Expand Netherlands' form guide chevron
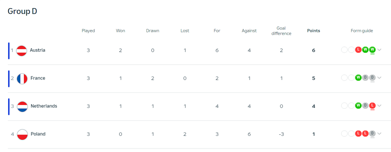The height and width of the screenshot is (152, 391). coord(379,106)
